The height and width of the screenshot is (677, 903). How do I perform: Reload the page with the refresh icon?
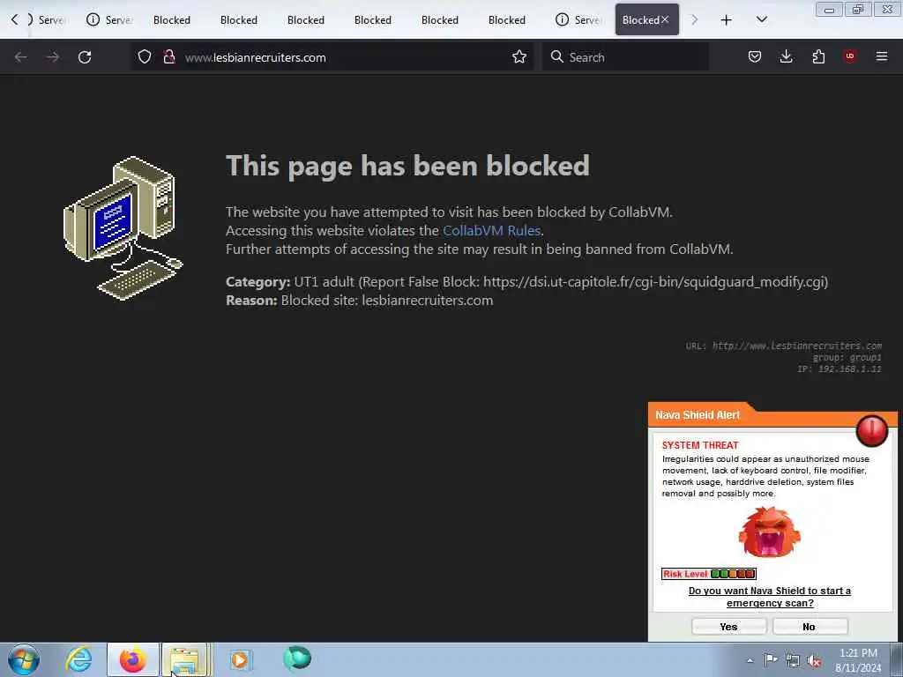[85, 57]
